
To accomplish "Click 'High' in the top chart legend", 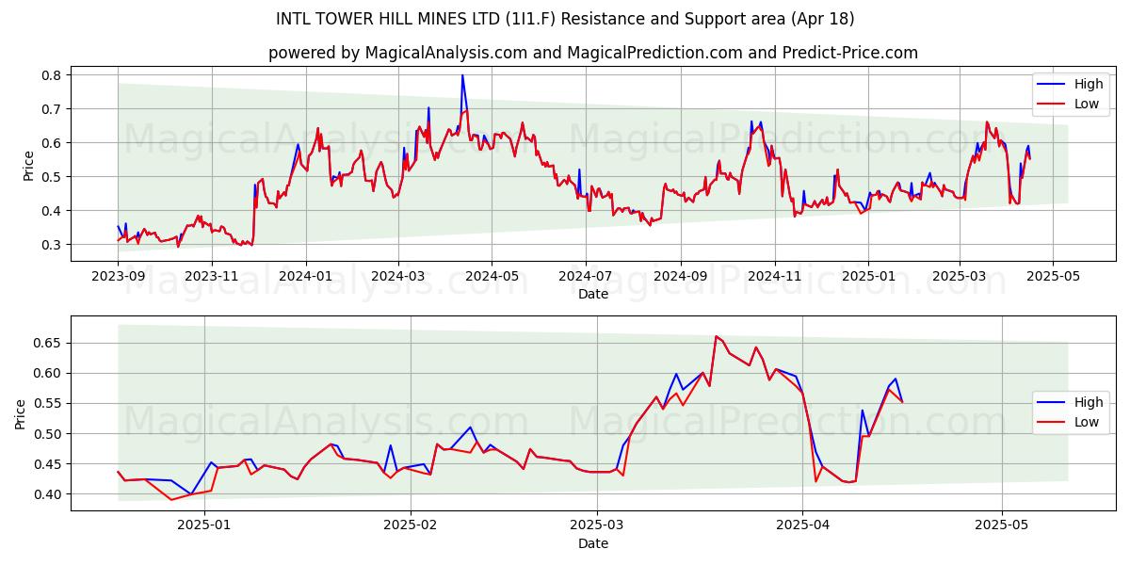I will [1088, 84].
